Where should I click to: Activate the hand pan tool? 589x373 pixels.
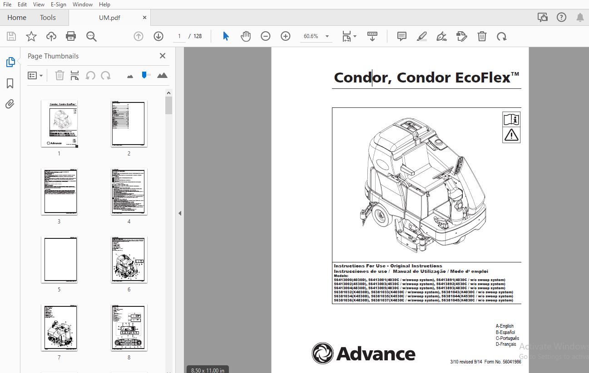(246, 36)
